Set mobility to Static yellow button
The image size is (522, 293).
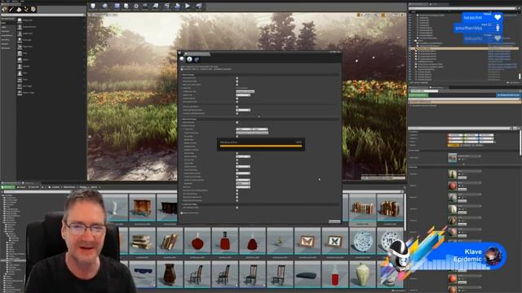[x=453, y=145]
